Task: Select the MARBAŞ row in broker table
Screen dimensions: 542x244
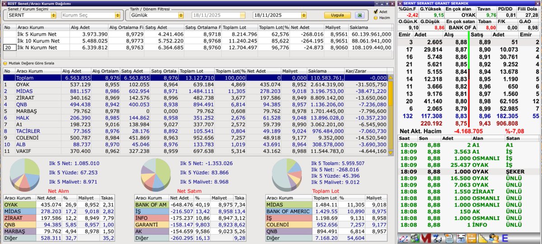Action: pos(196,111)
